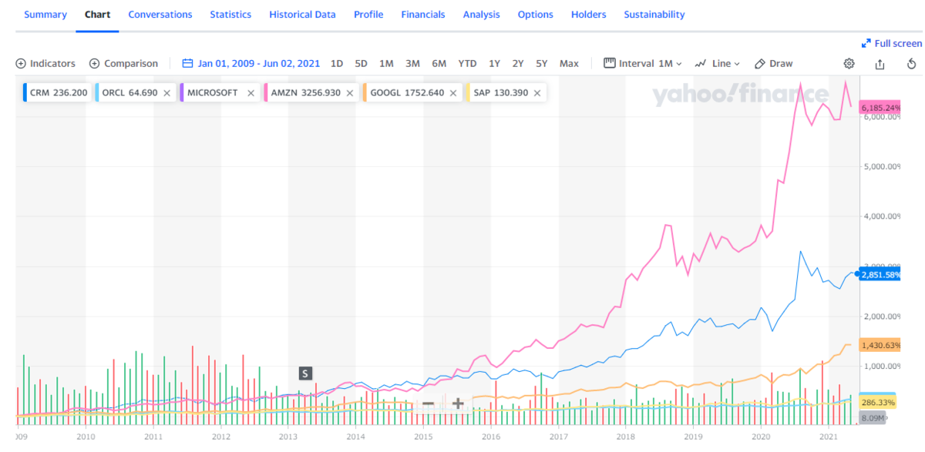Select the Max time range

pyautogui.click(x=569, y=64)
